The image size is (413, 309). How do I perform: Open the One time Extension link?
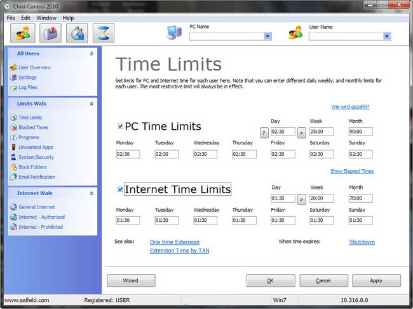click(x=174, y=242)
